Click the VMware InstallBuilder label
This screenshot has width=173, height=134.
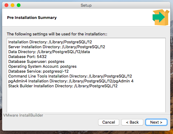pos(23,115)
